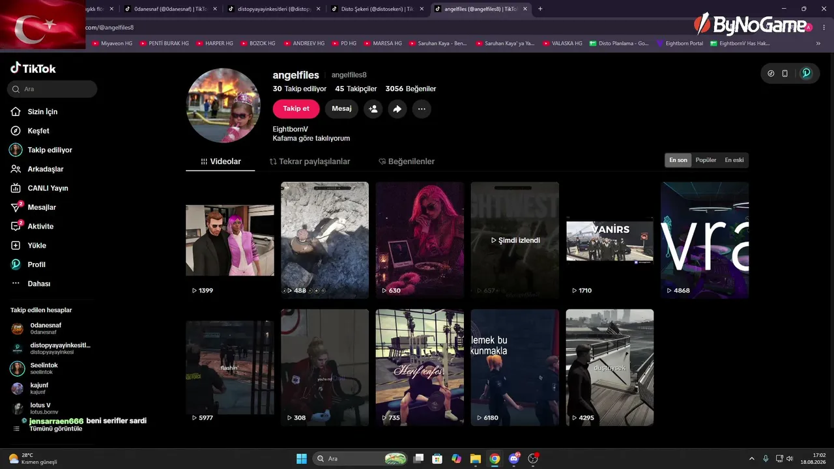834x469 pixels.
Task: Sort videos by Popüler
Action: click(706, 160)
